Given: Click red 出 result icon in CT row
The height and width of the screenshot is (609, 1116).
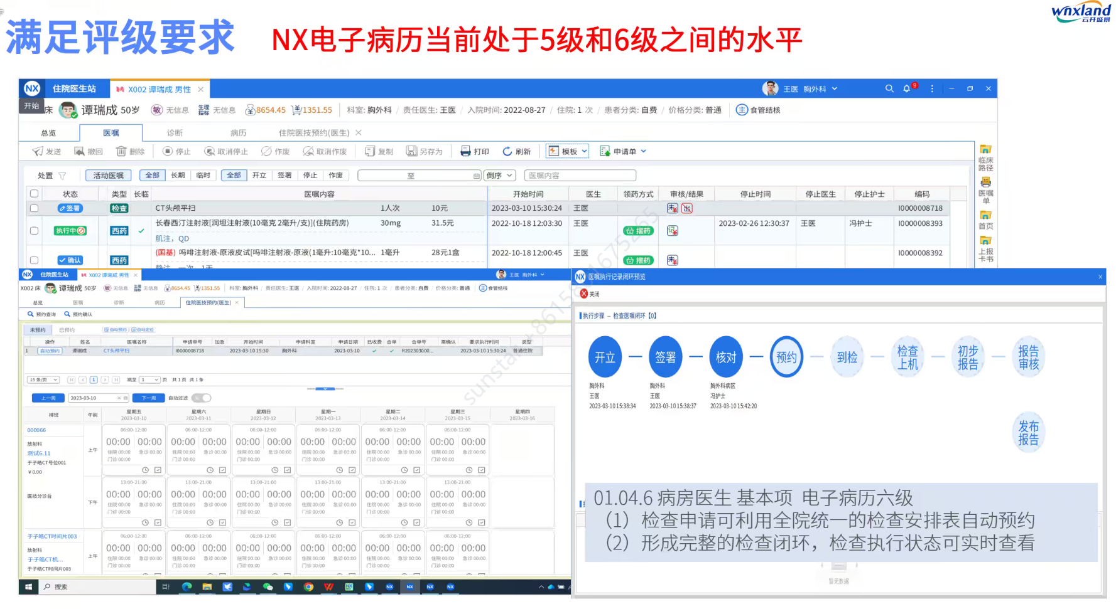Looking at the screenshot, I should (x=687, y=208).
